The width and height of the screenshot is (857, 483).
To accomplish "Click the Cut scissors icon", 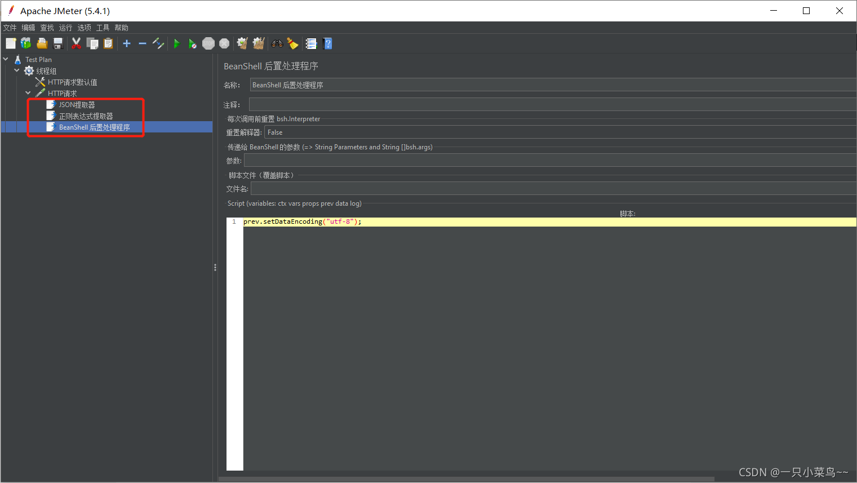I will click(76, 43).
